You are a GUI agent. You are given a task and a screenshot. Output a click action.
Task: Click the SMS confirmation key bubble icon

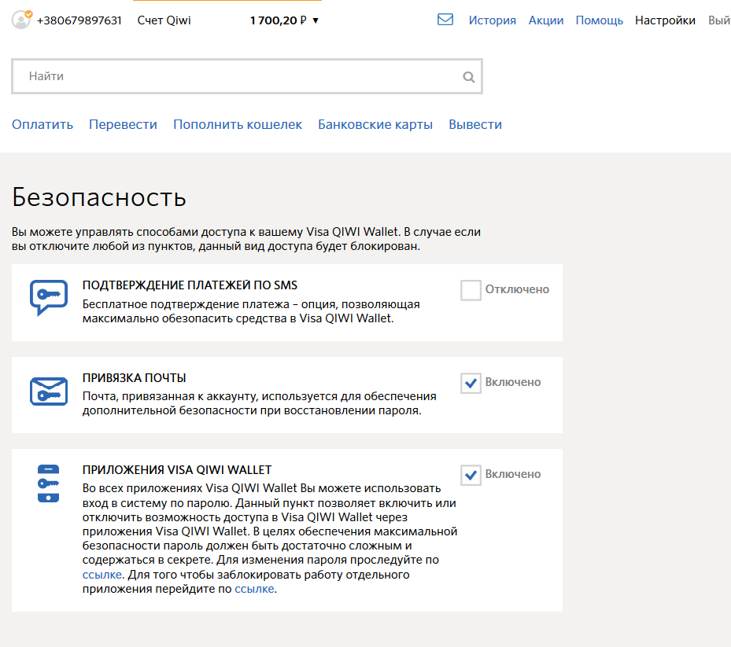click(x=49, y=297)
